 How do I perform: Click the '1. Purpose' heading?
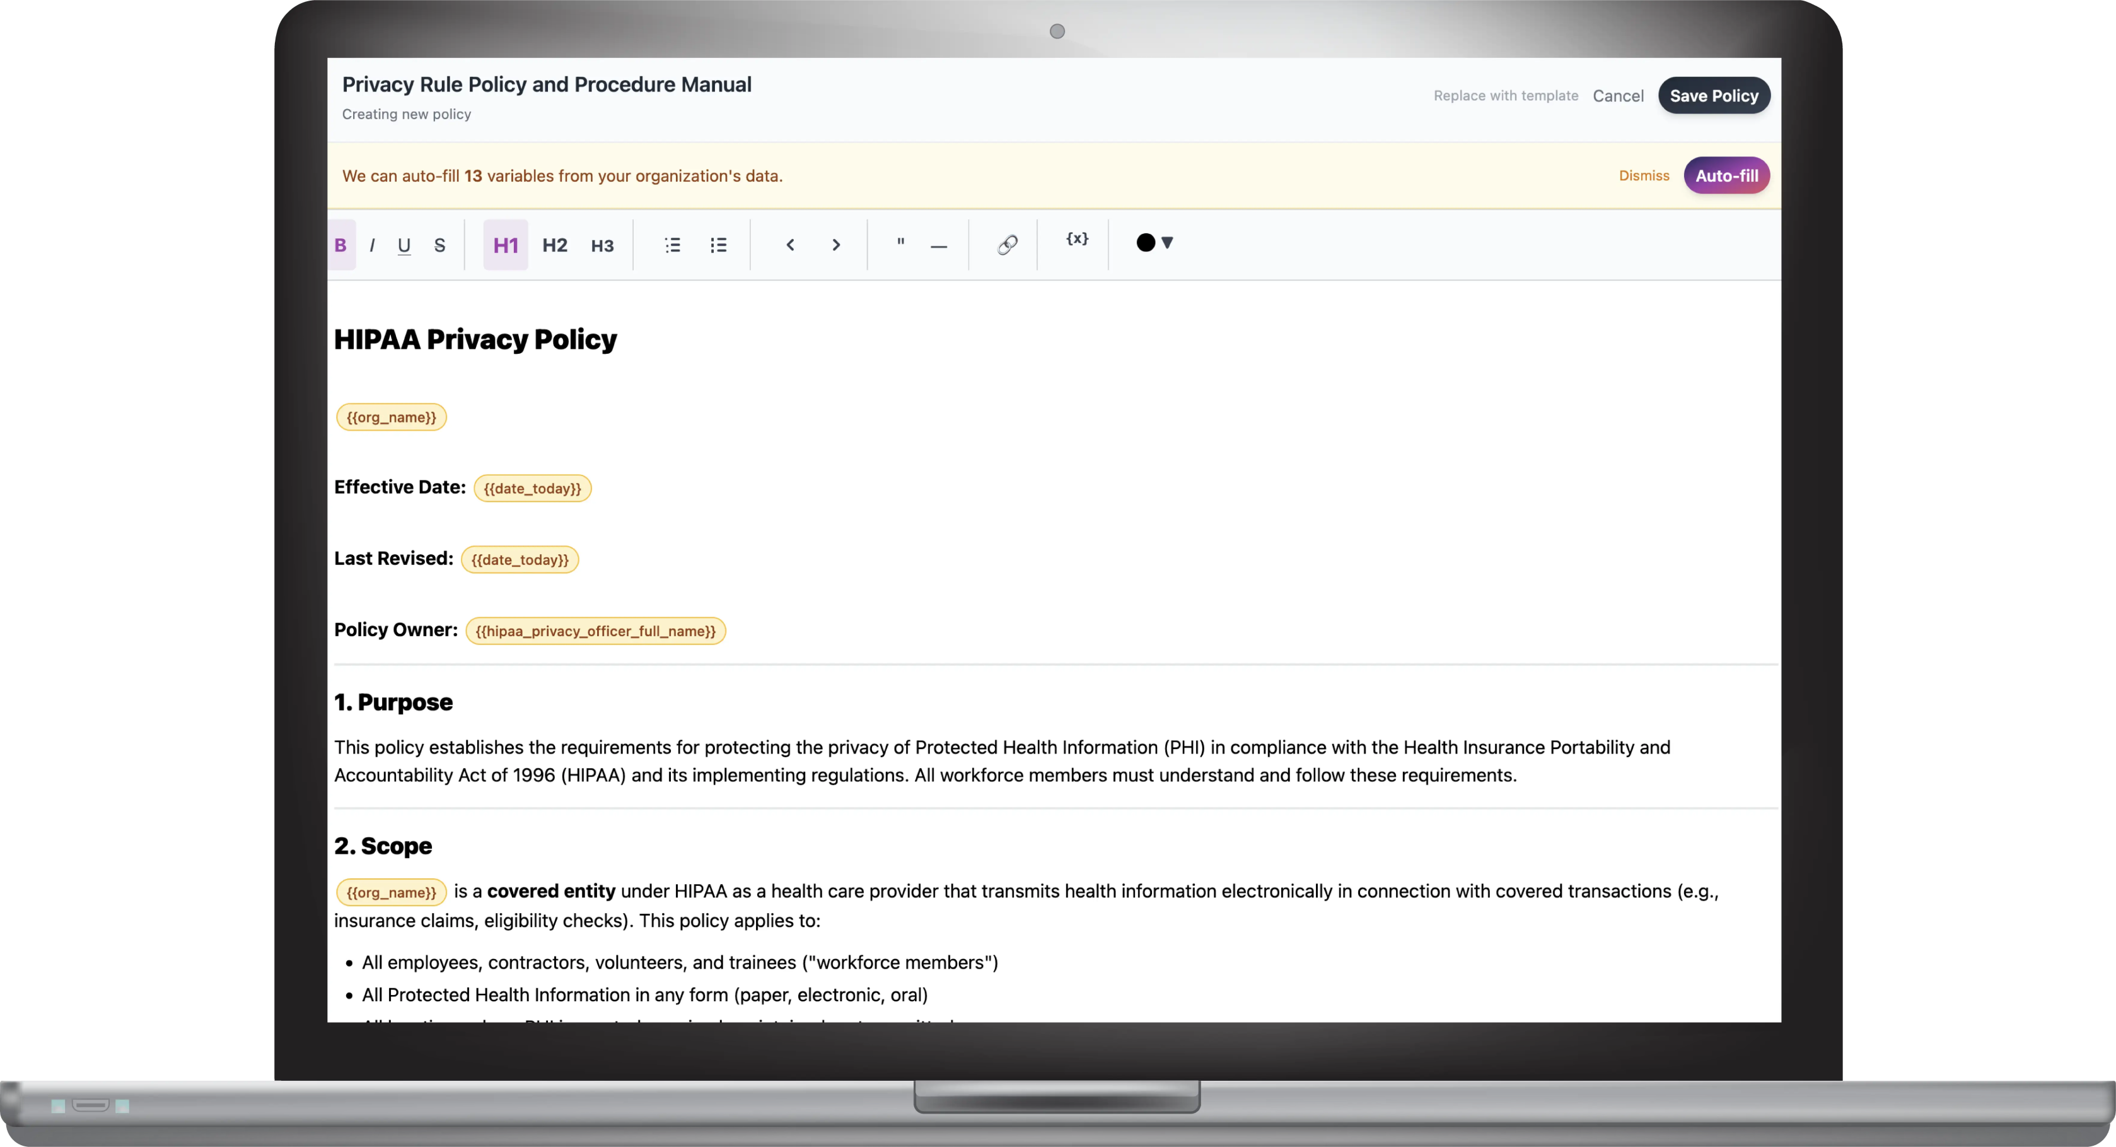[393, 702]
